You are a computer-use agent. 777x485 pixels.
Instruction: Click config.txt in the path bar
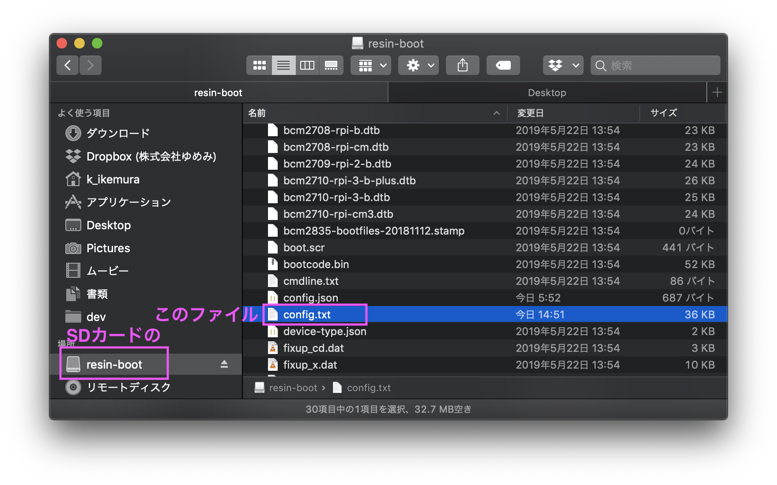[x=362, y=388]
